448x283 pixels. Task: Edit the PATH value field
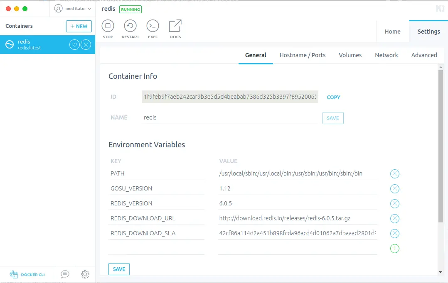[298, 173]
